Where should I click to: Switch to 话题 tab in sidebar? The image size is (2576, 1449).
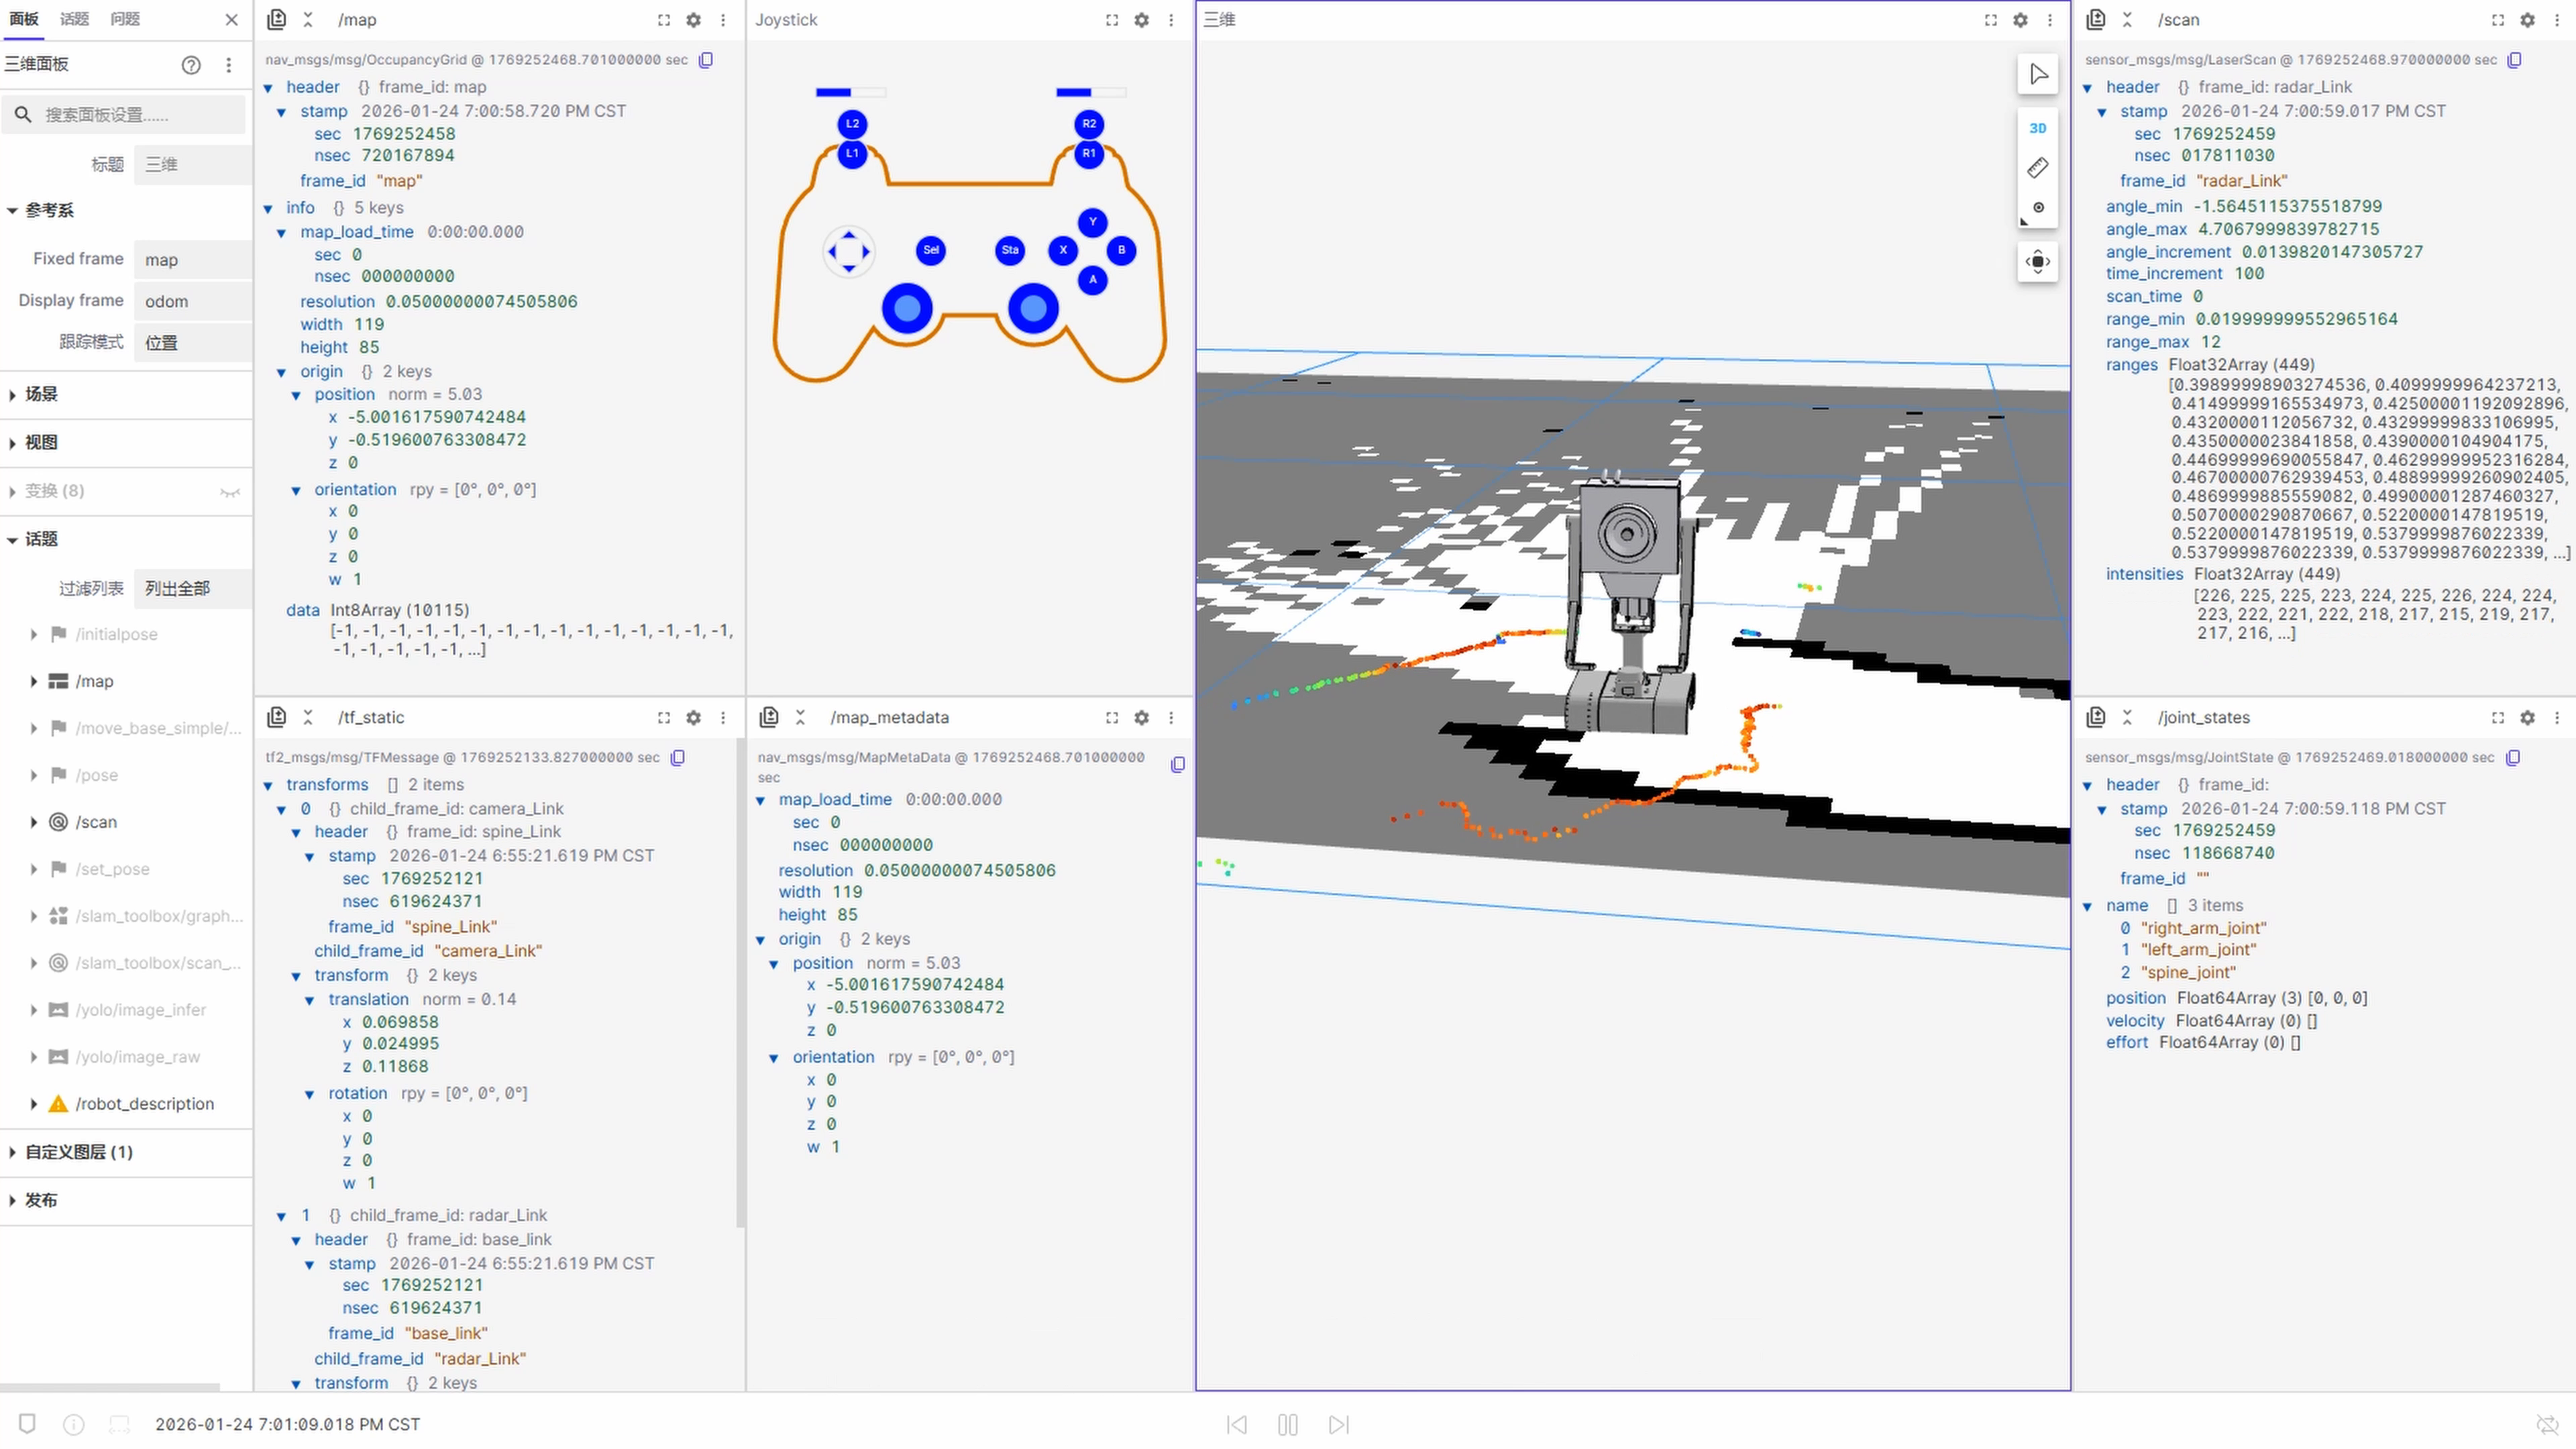(x=74, y=19)
